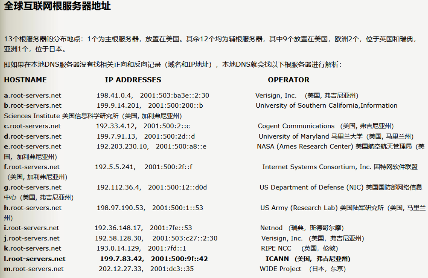The image size is (428, 278).
Task: Select hostname j.root-servers.net
Action: coord(32,238)
